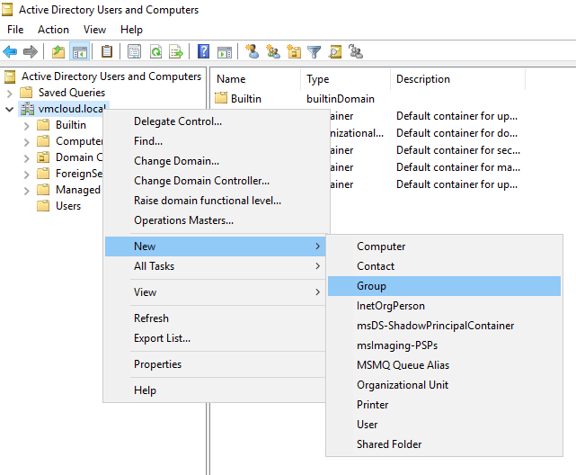Click the Find objects toolbar icon
The image size is (576, 475).
pos(334,52)
